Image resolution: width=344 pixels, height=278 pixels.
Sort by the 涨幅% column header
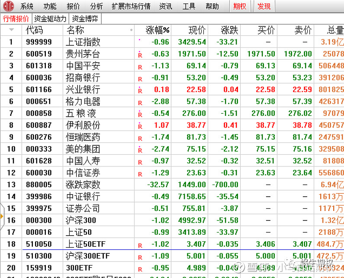coord(158,30)
